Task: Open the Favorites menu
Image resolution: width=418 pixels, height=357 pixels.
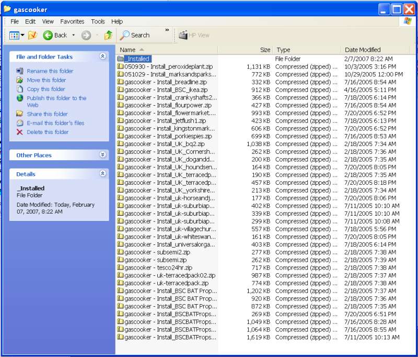Action: pyautogui.click(x=72, y=21)
